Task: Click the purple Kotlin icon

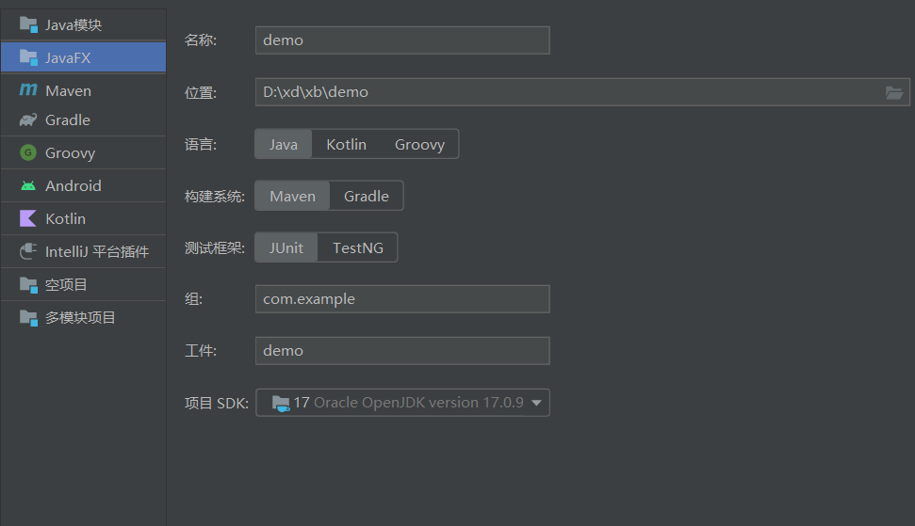Action: (28, 218)
